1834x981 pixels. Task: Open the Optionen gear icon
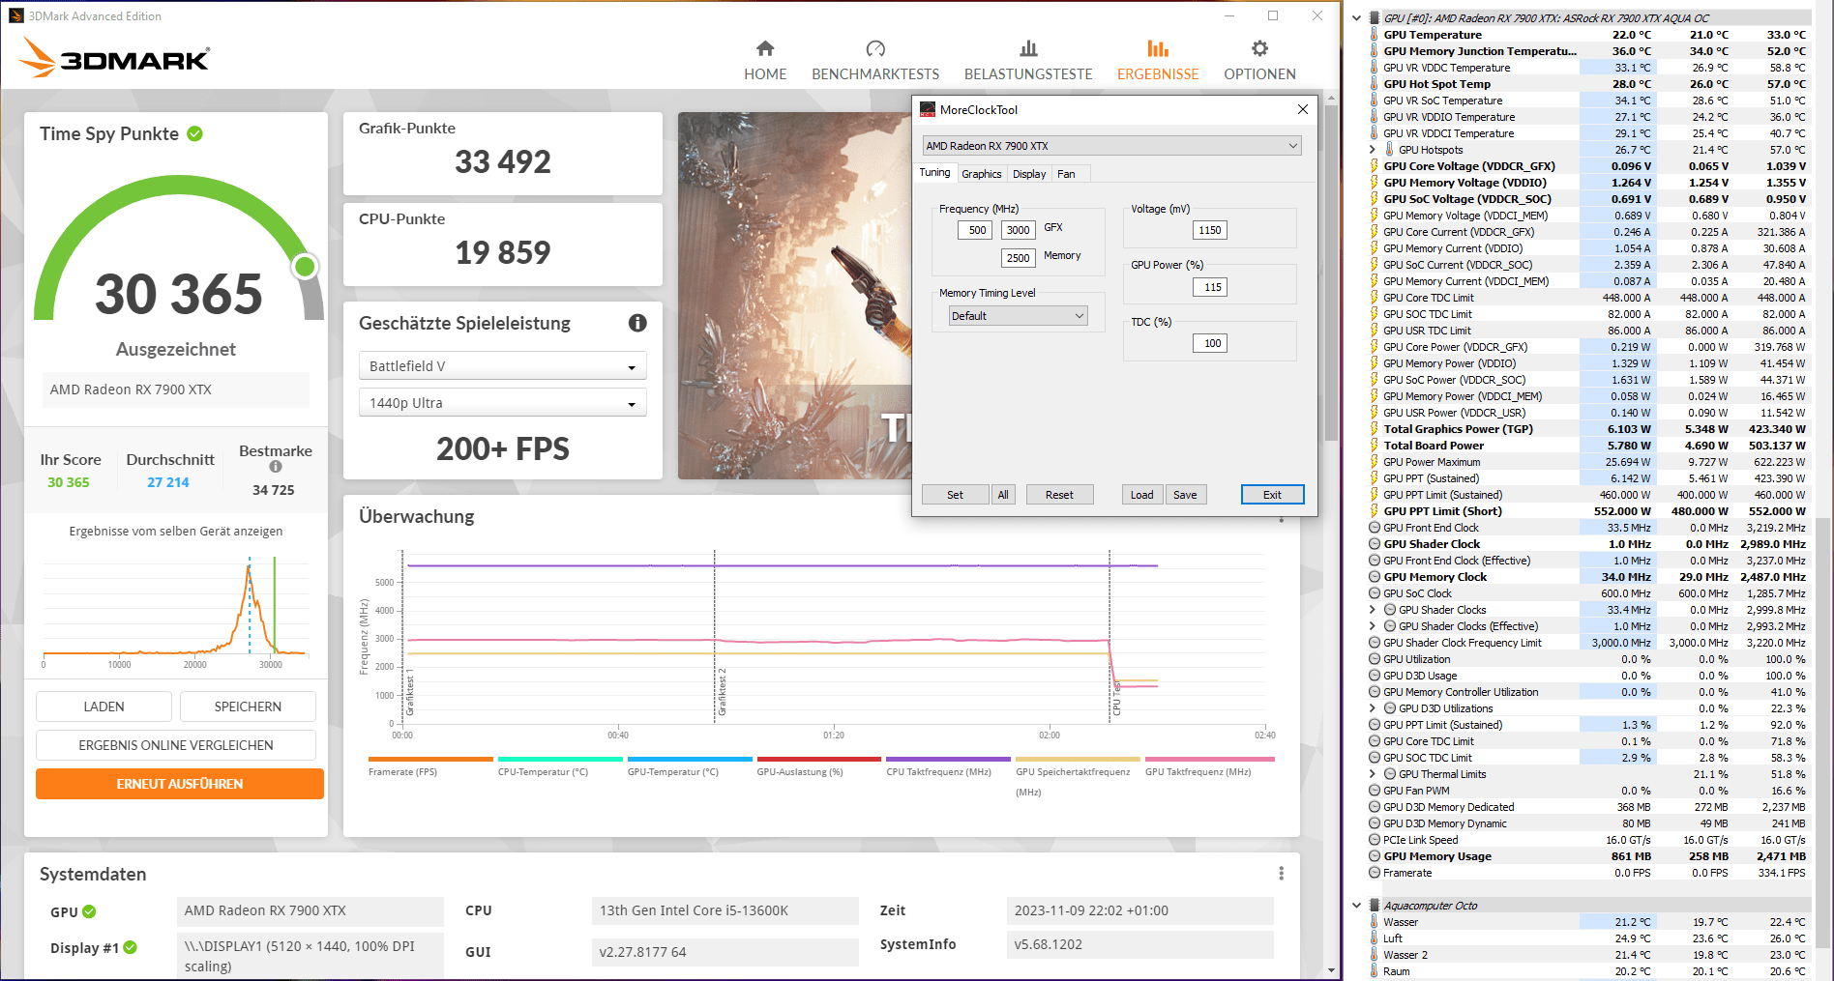pyautogui.click(x=1259, y=48)
